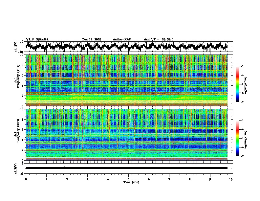This screenshot has width=260, height=201.
Task: Click the ch.1(V) waveform axis label
Action: coord(16,47)
